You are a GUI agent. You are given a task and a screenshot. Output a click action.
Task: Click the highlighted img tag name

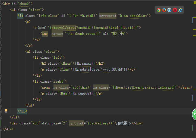pyautogui.click(x=45, y=34)
